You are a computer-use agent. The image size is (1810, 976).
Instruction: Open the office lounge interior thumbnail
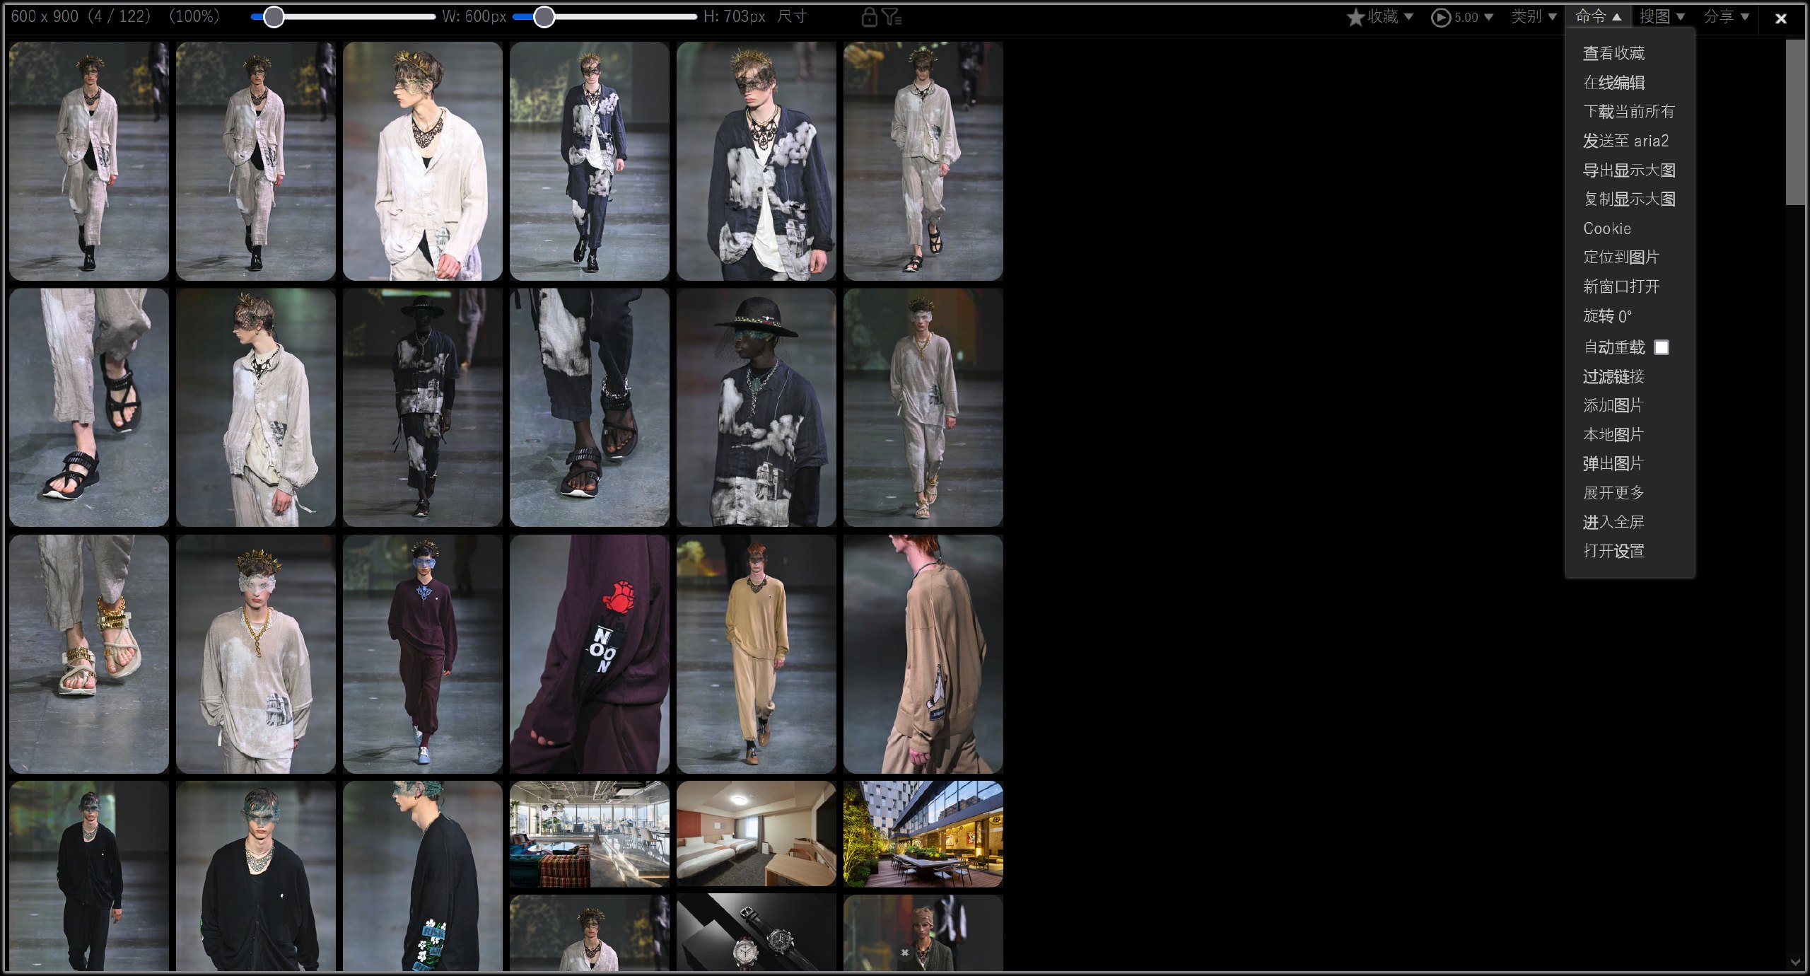[x=590, y=834]
